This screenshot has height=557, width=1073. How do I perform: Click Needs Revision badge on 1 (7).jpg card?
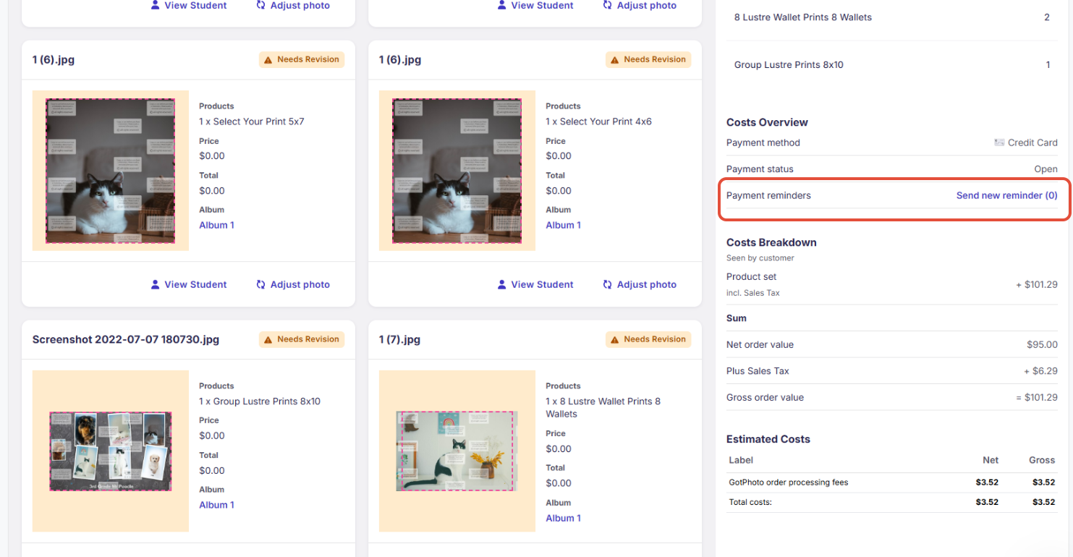pos(648,339)
